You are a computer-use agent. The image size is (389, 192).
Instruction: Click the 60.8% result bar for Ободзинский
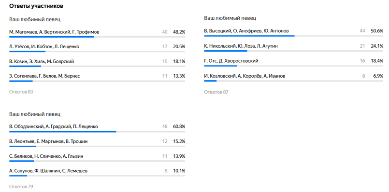point(97,132)
